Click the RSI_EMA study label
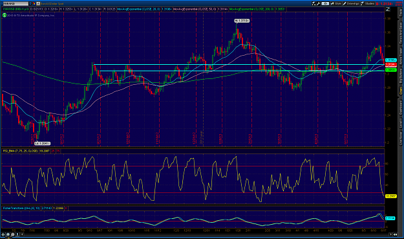The height and width of the screenshot is (239, 404). (x=20, y=151)
